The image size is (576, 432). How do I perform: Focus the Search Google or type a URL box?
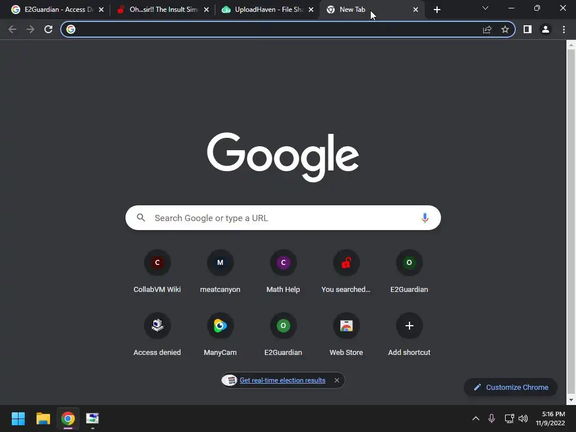coord(283,218)
